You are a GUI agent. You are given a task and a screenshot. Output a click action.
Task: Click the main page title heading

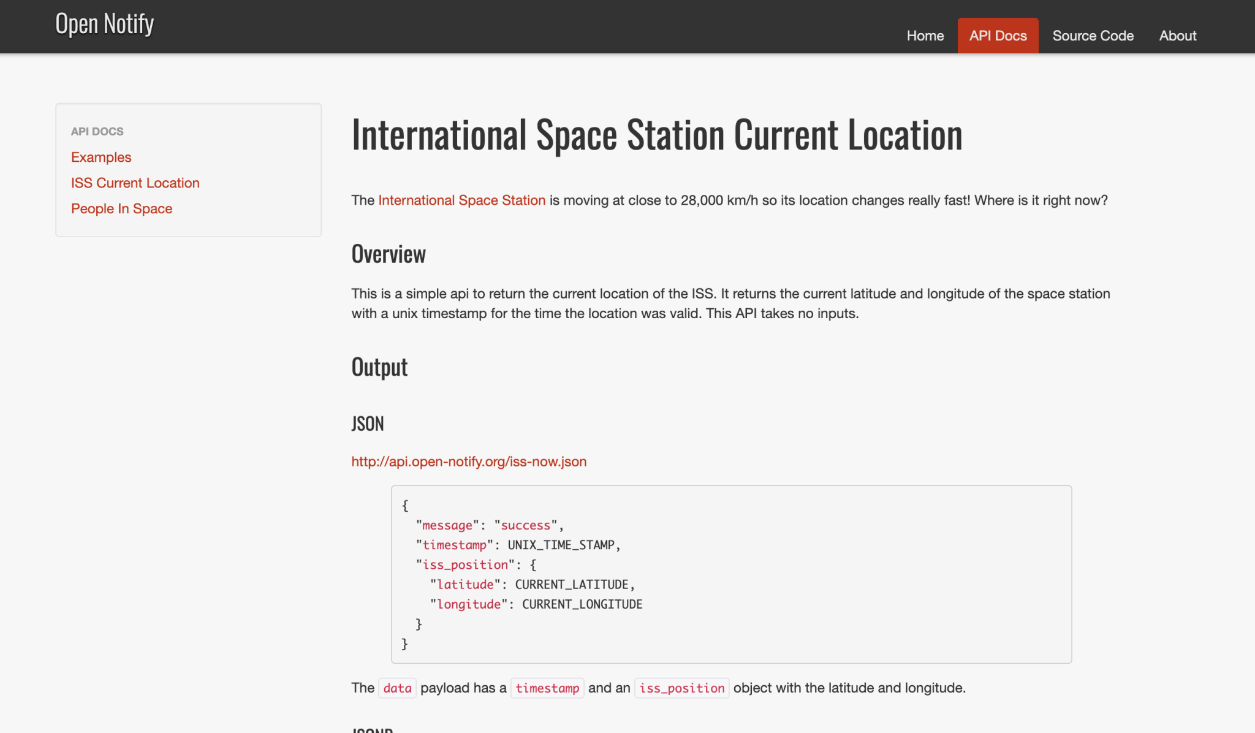pos(656,135)
